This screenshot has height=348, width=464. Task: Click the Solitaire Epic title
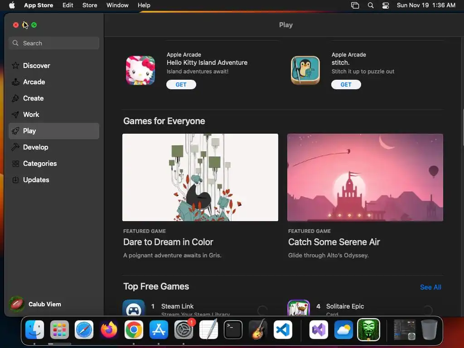coord(345,306)
